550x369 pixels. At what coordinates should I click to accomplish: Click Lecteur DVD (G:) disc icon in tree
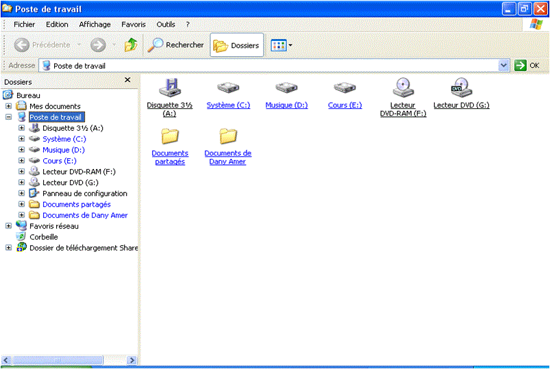pyautogui.click(x=34, y=182)
